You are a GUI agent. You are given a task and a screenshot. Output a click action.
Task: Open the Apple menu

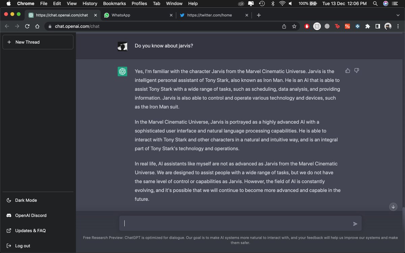tap(8, 3)
